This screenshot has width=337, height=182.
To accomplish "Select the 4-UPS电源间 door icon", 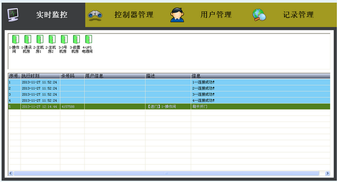I will (x=89, y=39).
